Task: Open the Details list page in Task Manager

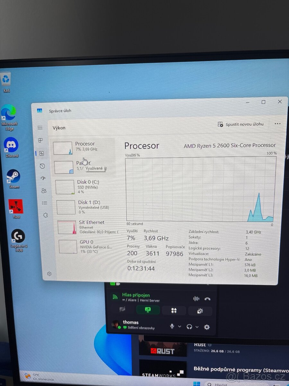Action: (45, 203)
